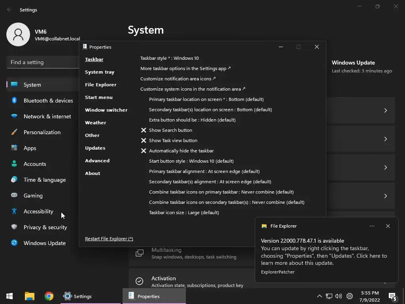
Task: Select the Bluetooth & devices icon
Action: click(x=14, y=100)
